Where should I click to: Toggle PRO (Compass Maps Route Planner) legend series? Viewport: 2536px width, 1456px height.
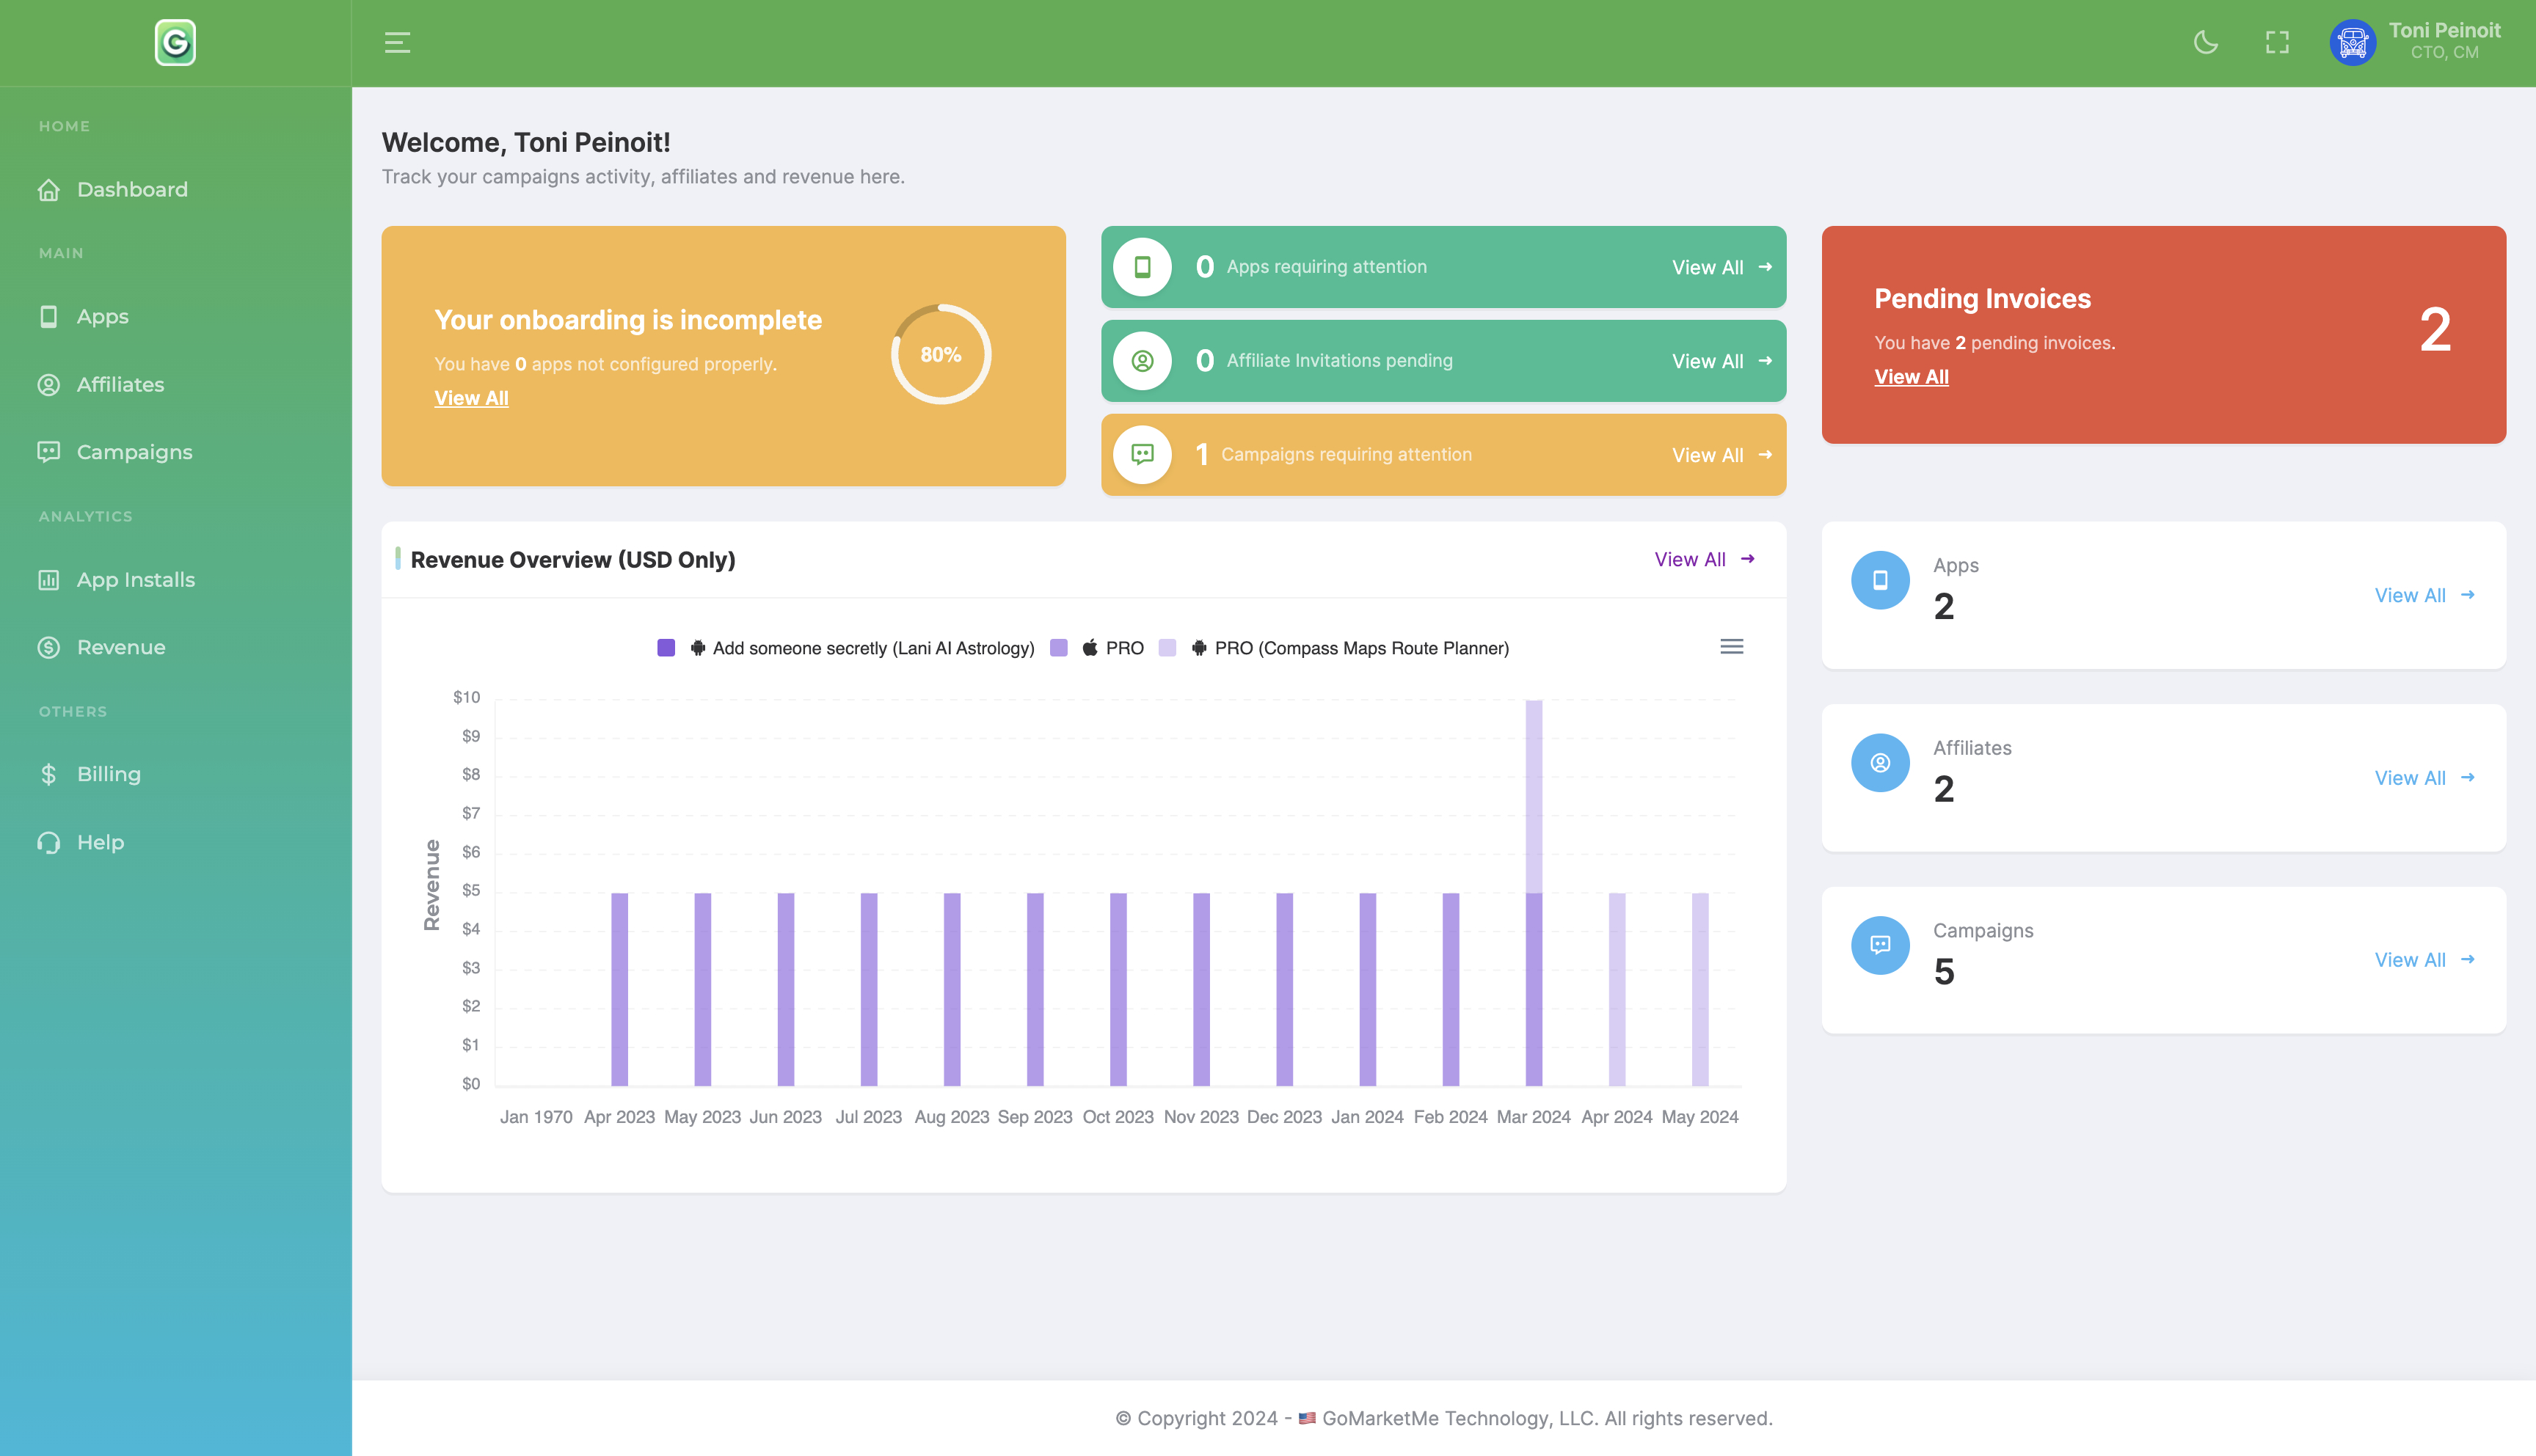click(x=1360, y=648)
